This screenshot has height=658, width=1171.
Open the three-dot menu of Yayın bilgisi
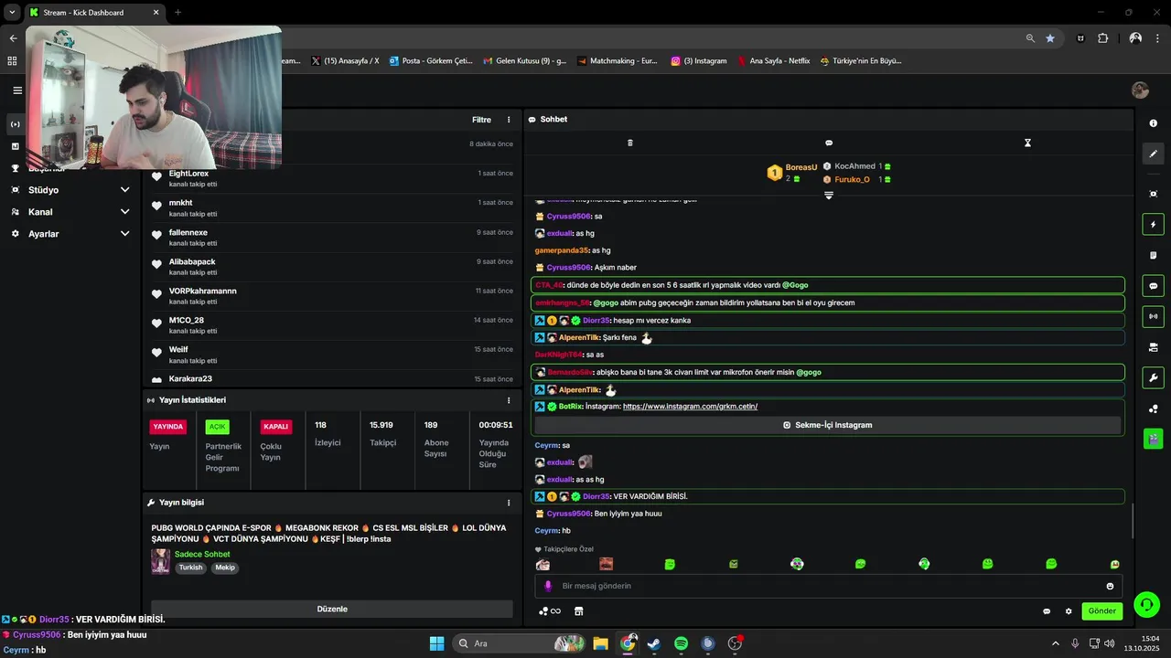(509, 503)
